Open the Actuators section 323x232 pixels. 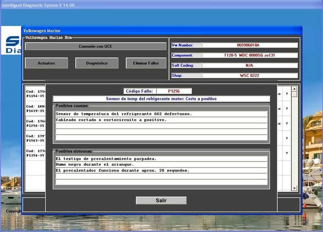click(46, 63)
